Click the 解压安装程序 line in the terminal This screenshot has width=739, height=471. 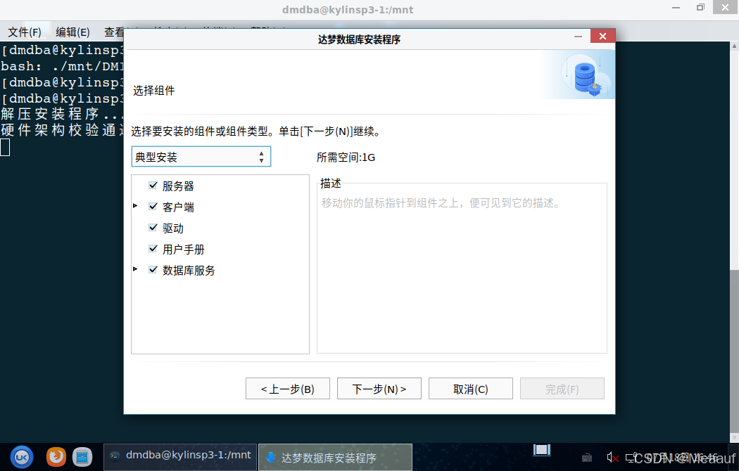coord(61,115)
